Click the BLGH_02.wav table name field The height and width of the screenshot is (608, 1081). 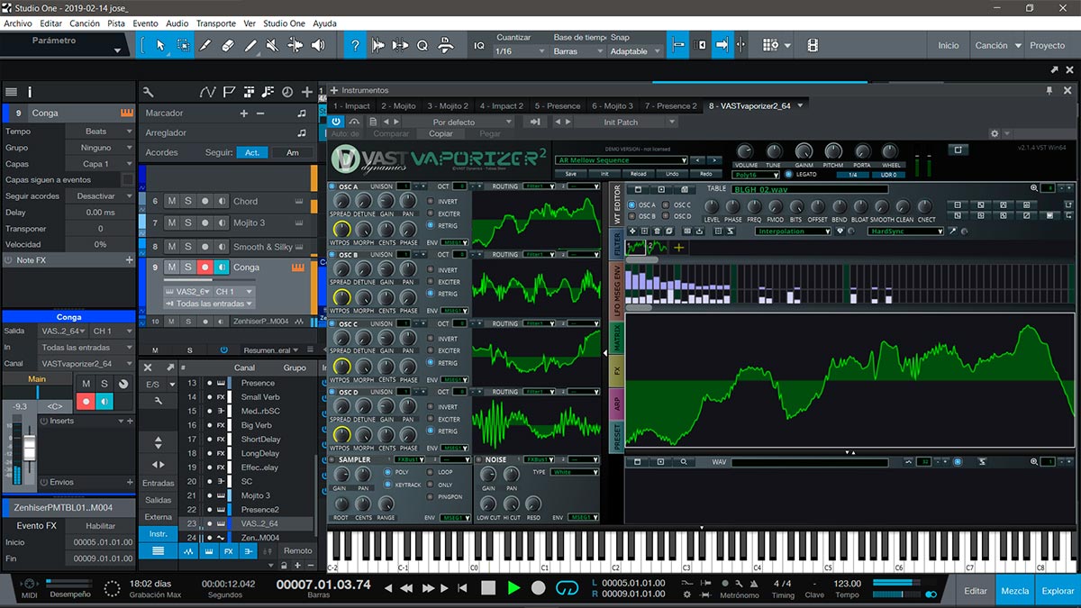(x=809, y=189)
